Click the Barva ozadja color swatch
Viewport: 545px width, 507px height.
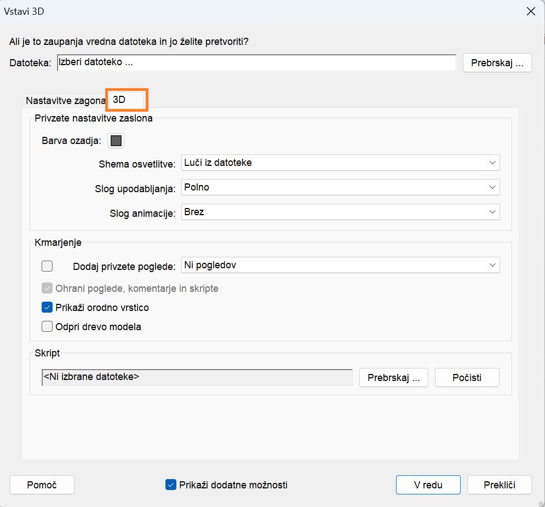(x=116, y=141)
